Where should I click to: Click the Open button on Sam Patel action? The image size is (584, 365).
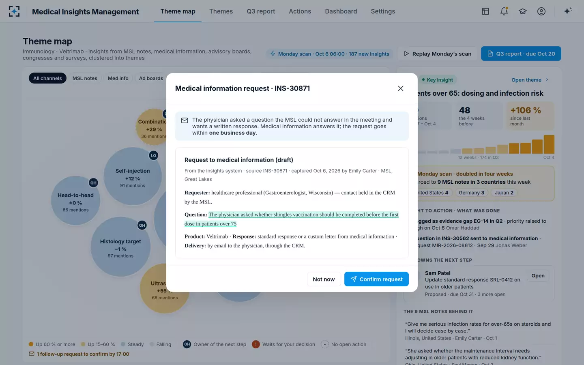[538, 276]
